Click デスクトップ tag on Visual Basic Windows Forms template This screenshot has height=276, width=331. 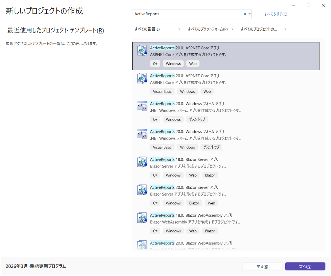point(211,147)
